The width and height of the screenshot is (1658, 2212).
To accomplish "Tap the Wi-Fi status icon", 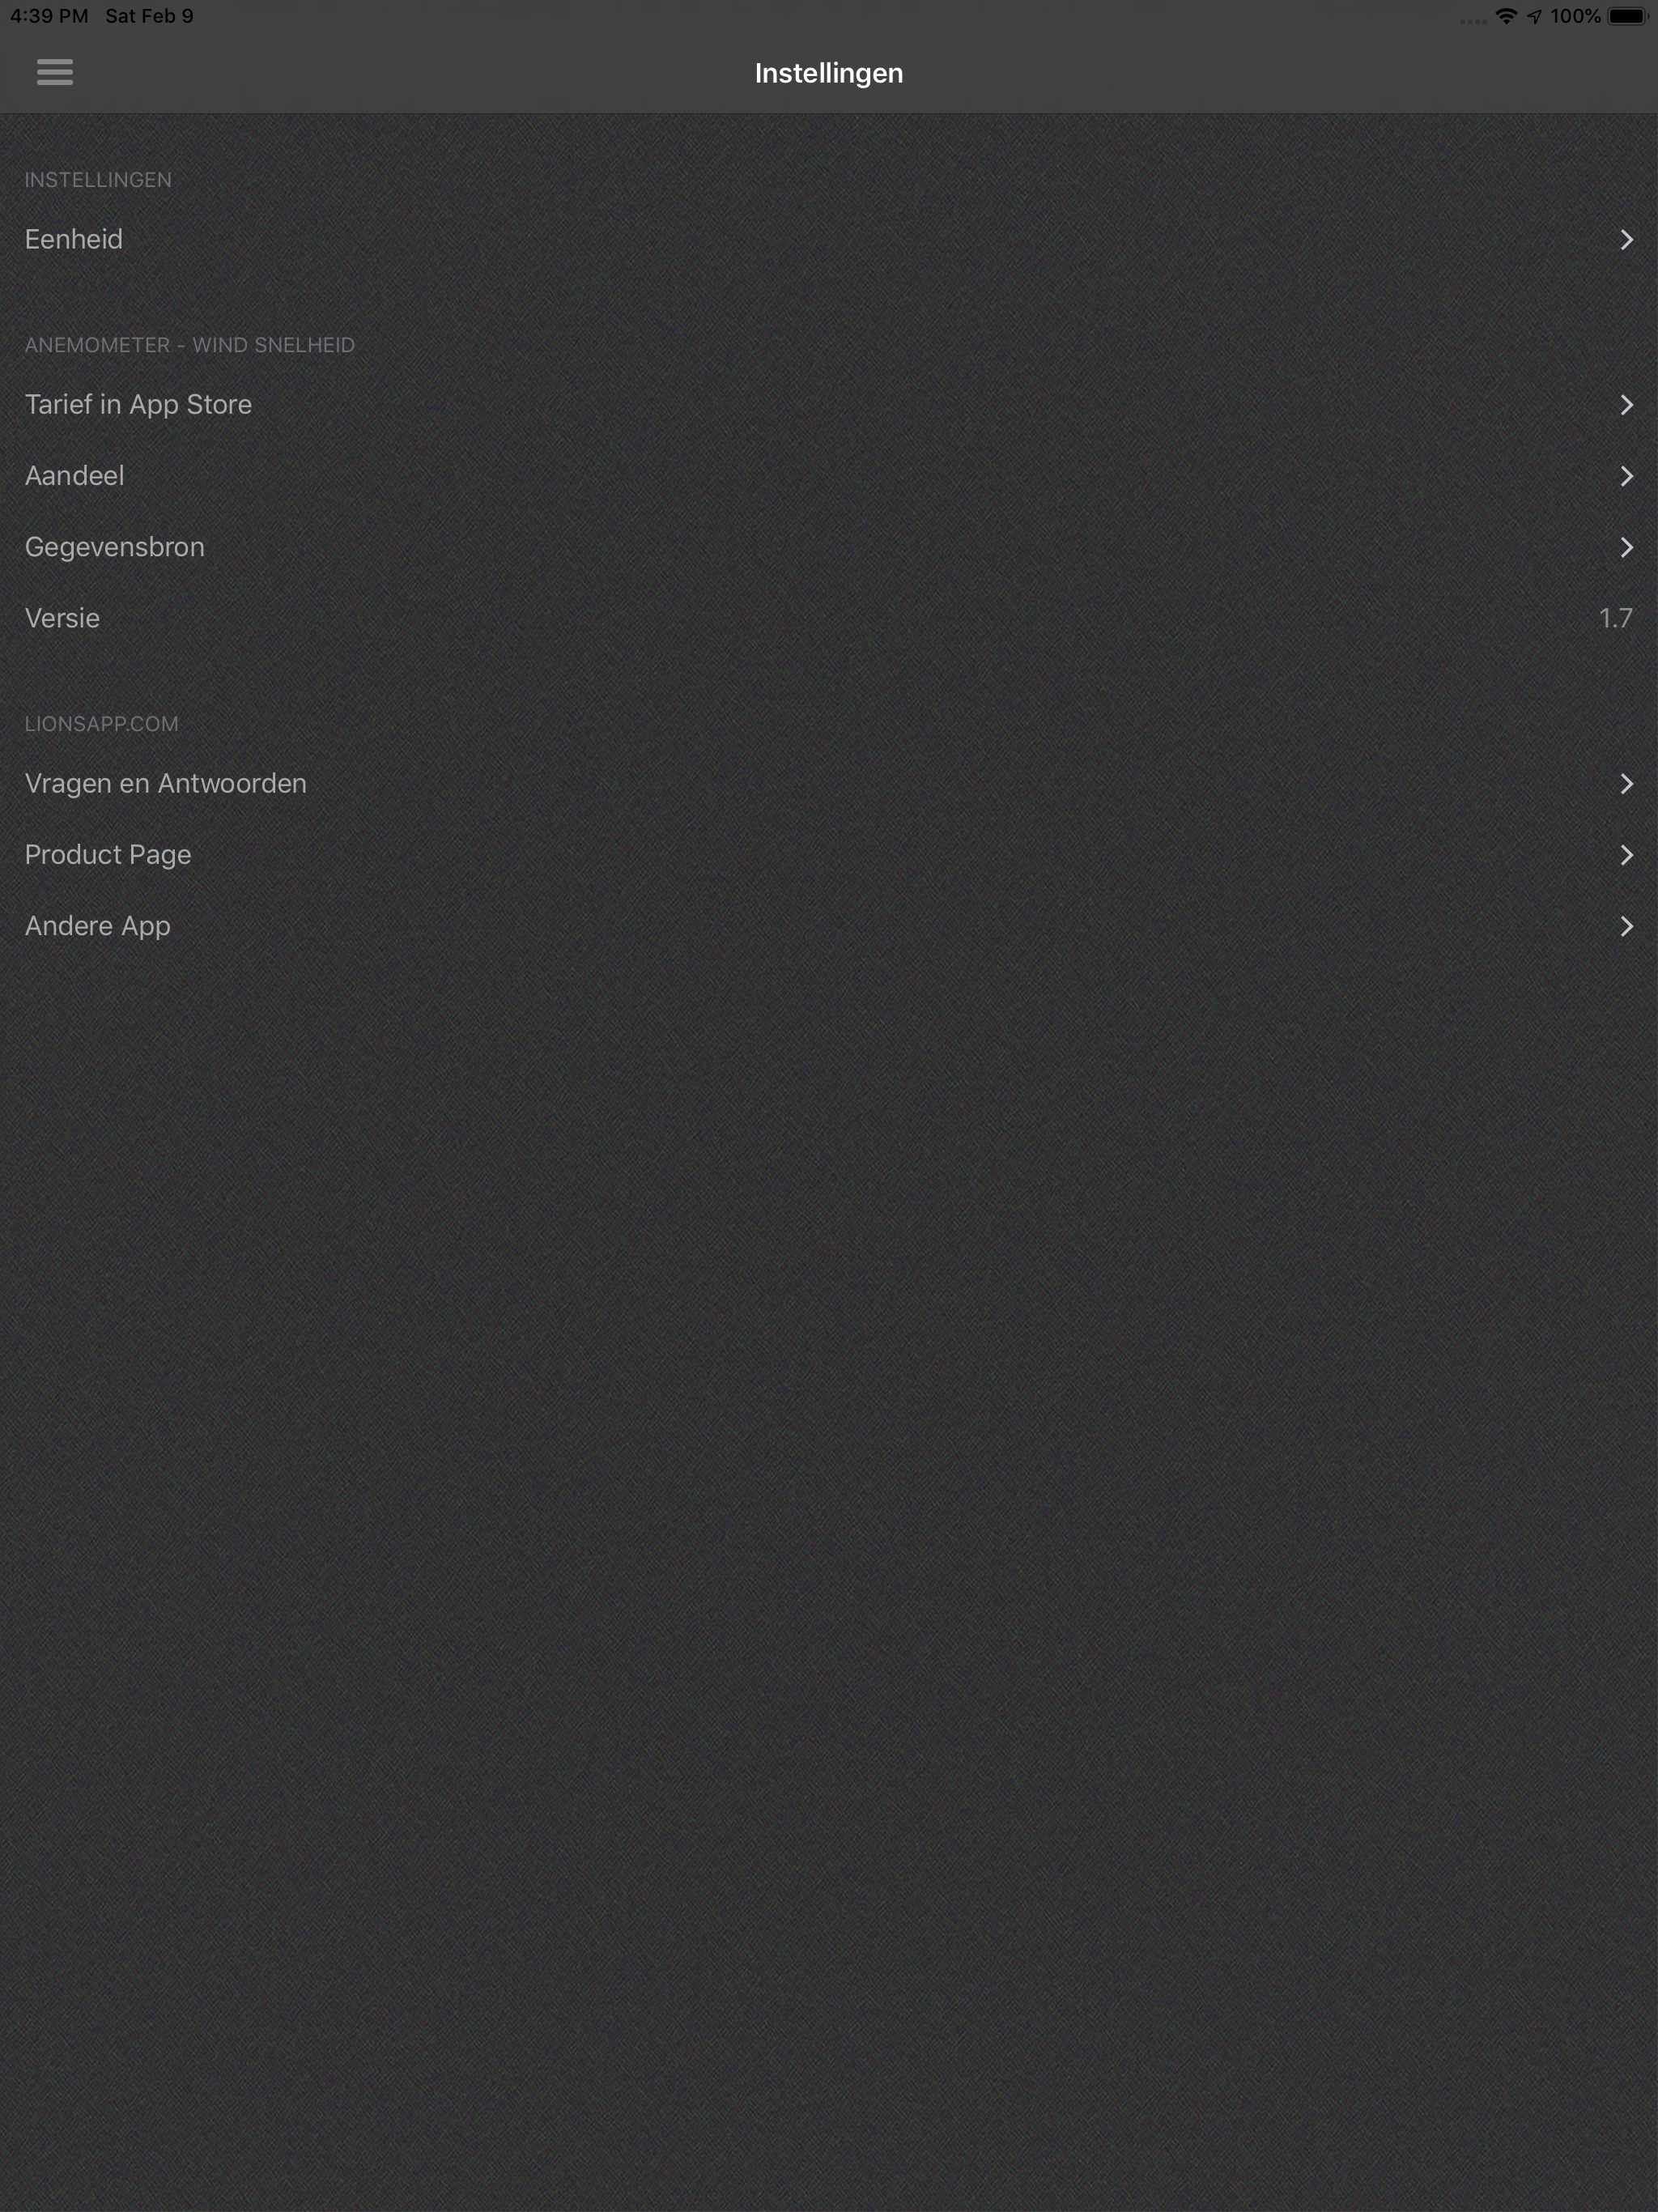I will (x=1505, y=16).
